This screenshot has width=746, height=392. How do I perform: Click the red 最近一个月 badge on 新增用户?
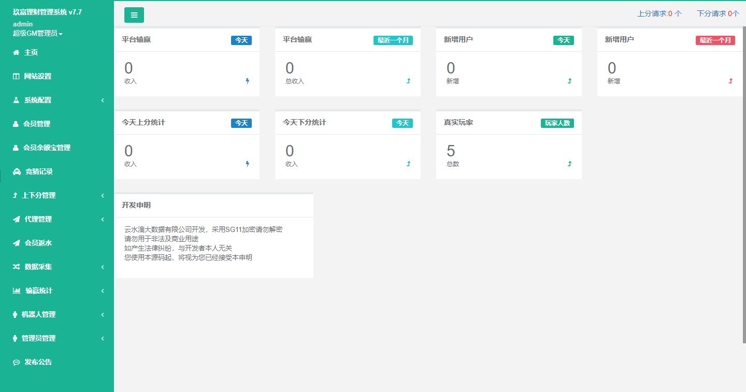click(x=715, y=40)
